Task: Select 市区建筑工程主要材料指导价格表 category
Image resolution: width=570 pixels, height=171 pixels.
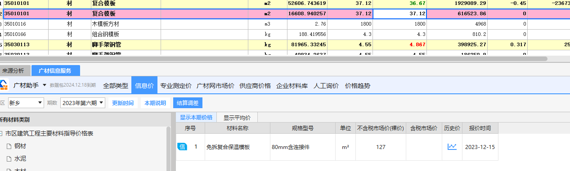Action: click(x=49, y=134)
